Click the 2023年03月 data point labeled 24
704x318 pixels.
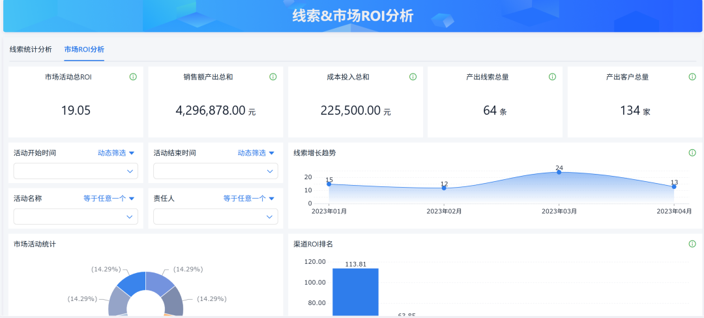coord(559,172)
